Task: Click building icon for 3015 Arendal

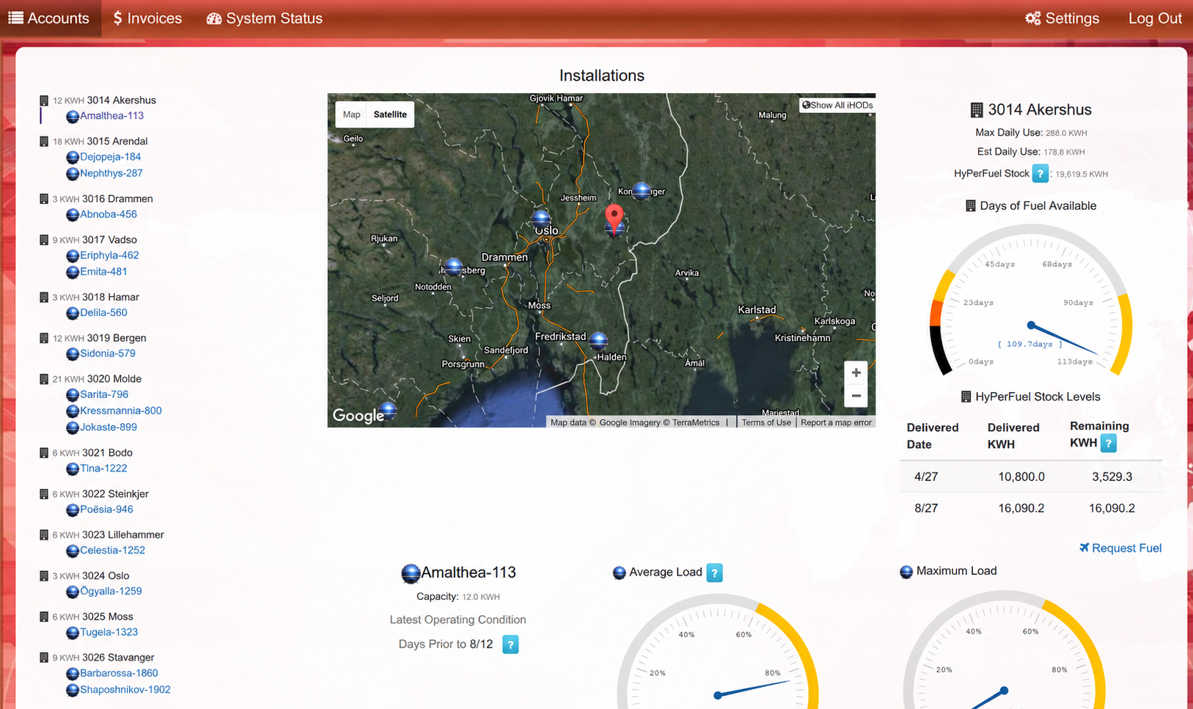Action: coord(44,142)
